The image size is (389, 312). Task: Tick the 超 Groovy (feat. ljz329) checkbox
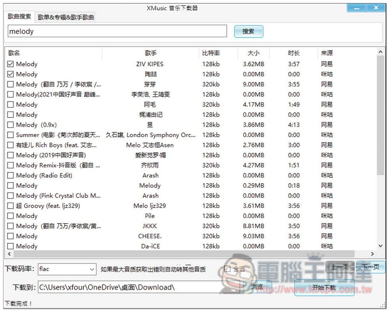pyautogui.click(x=11, y=206)
